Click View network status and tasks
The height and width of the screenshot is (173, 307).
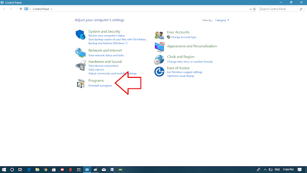click(x=106, y=56)
